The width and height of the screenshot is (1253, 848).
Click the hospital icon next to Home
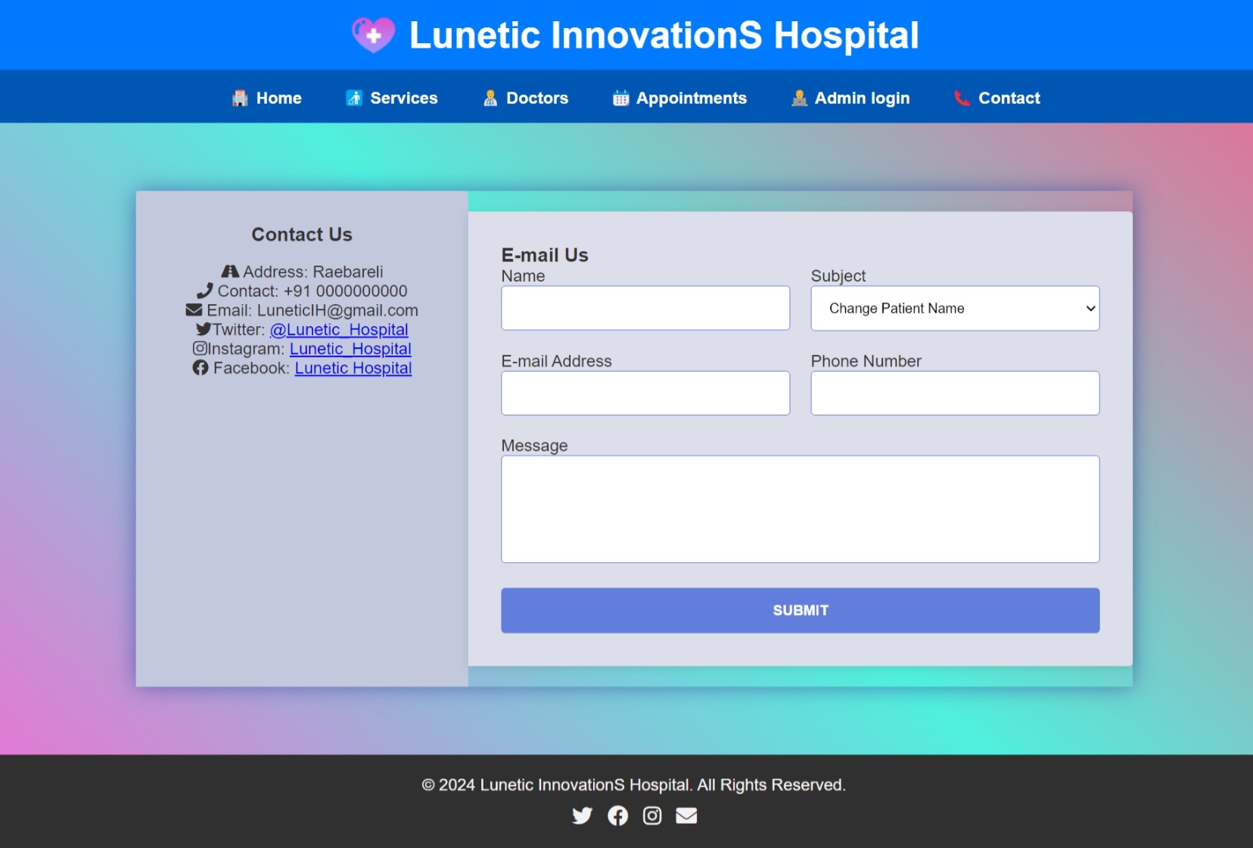coord(240,98)
